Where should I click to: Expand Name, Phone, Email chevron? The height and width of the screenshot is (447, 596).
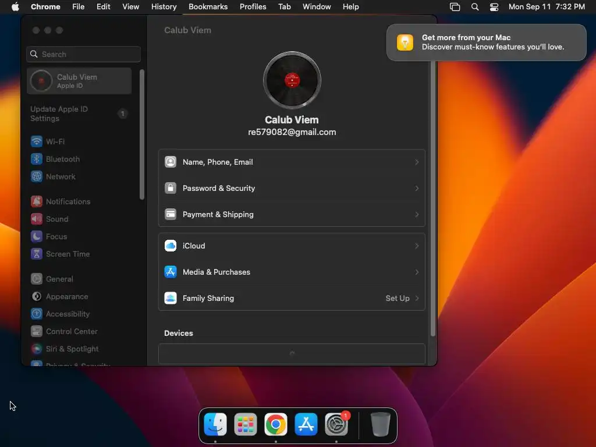[417, 162]
